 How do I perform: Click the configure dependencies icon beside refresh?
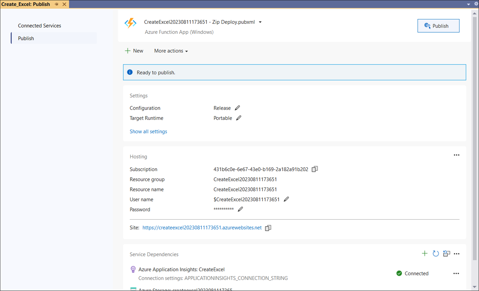pyautogui.click(x=446, y=254)
